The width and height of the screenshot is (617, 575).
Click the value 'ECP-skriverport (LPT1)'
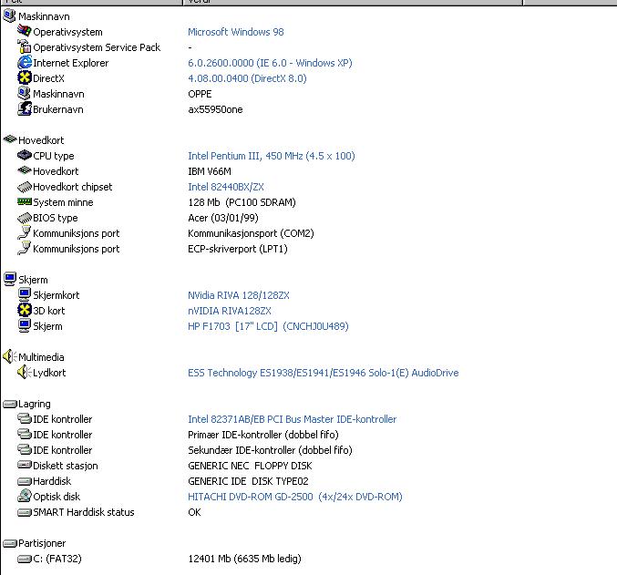(x=238, y=249)
